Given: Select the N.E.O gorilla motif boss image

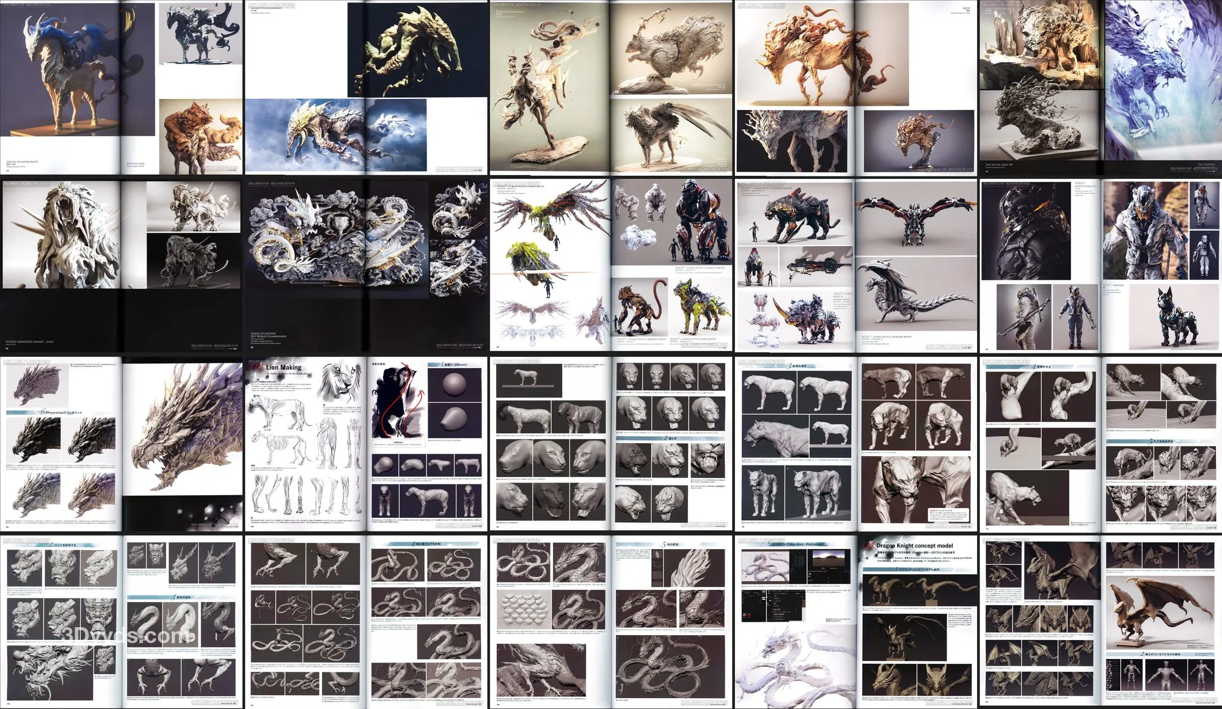Looking at the screenshot, I should click(703, 217).
